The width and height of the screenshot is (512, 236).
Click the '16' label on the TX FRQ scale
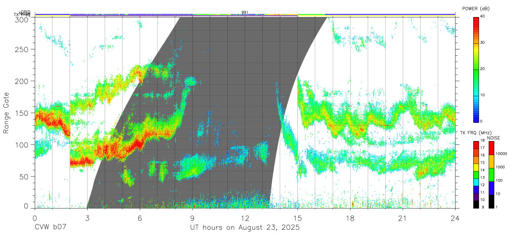point(482,155)
